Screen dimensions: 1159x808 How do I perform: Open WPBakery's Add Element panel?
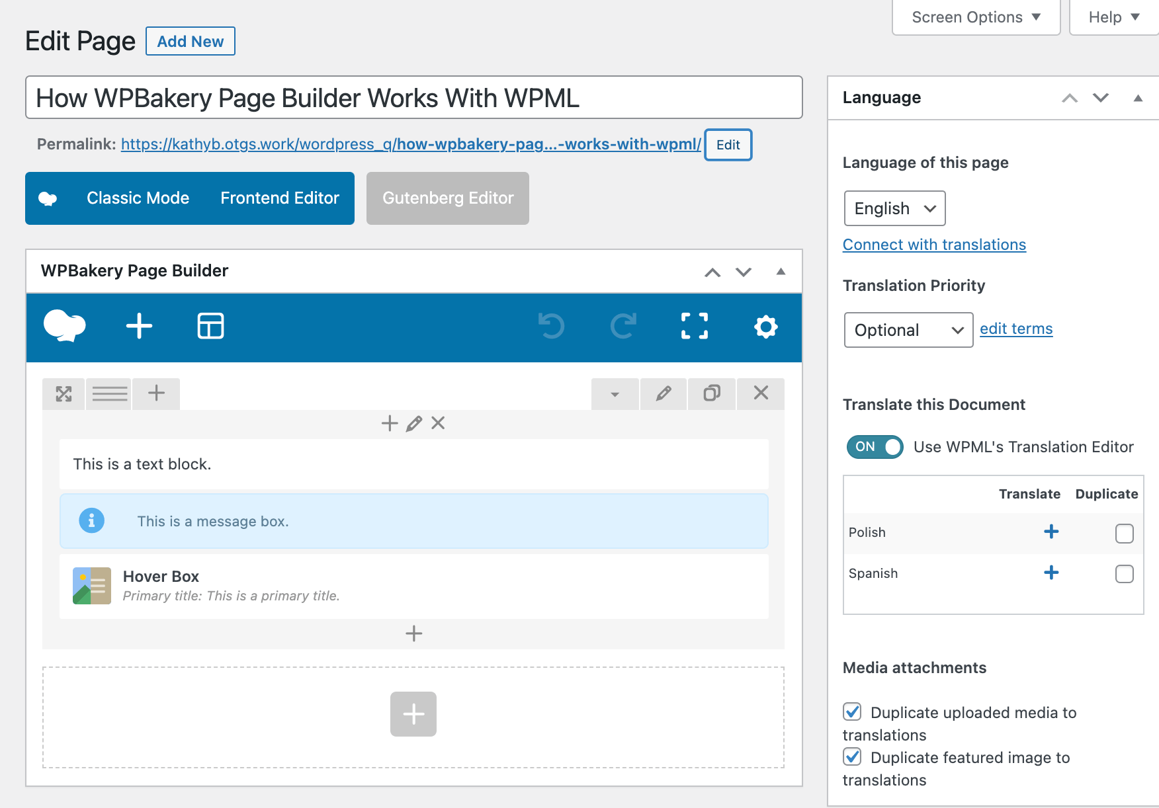(x=139, y=326)
